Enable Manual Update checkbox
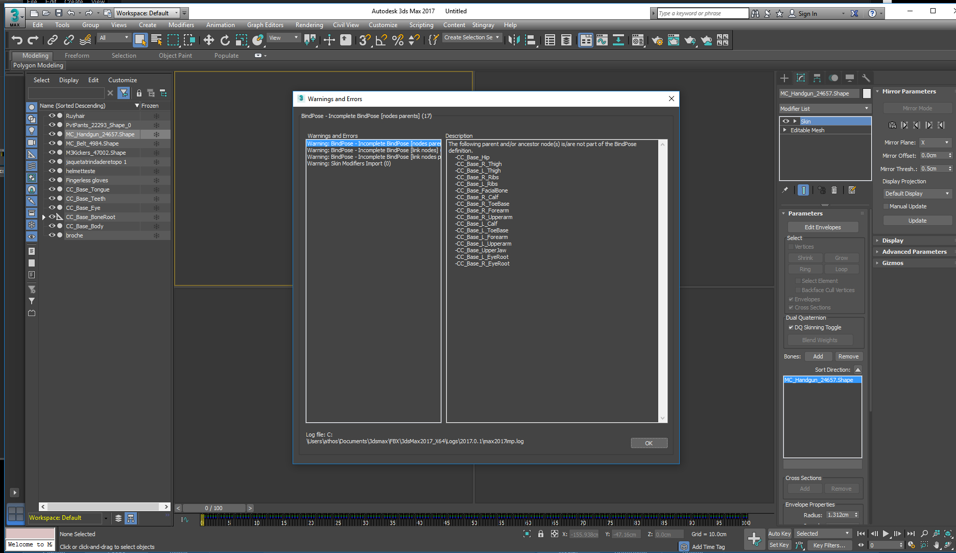 [x=886, y=206]
